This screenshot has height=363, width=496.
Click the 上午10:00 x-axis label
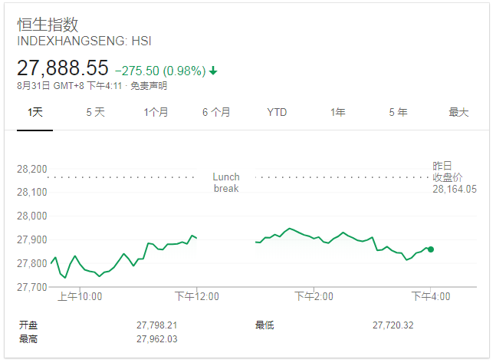(80, 297)
